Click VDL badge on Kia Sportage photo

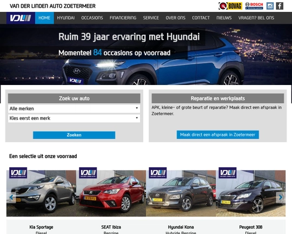pyautogui.click(x=18, y=173)
